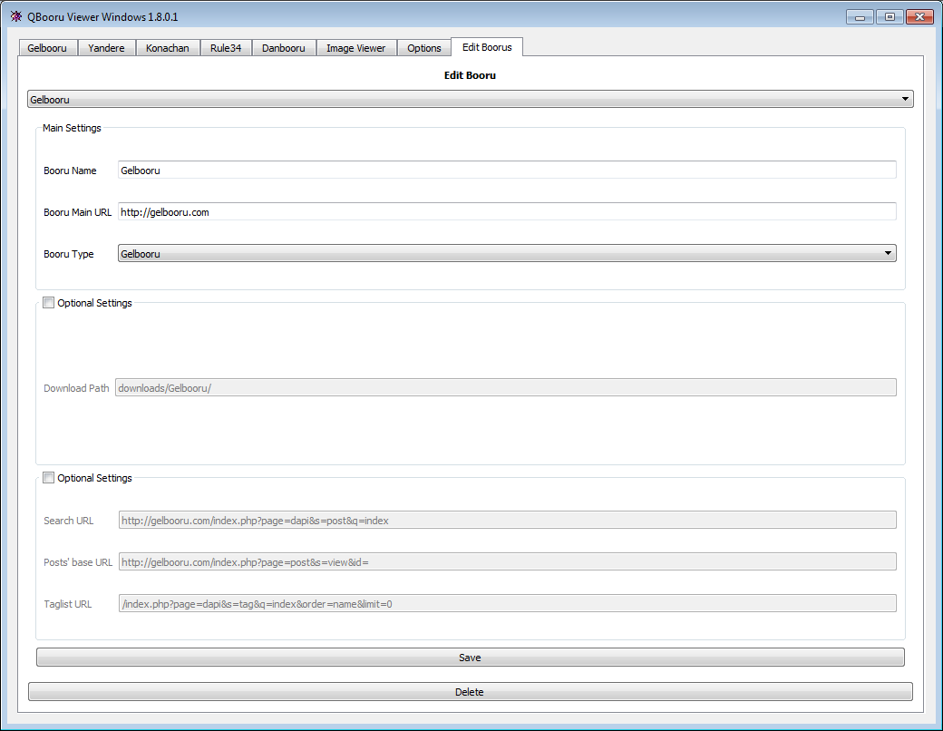Click the Posts' base URL field
The height and width of the screenshot is (731, 943).
pos(508,562)
